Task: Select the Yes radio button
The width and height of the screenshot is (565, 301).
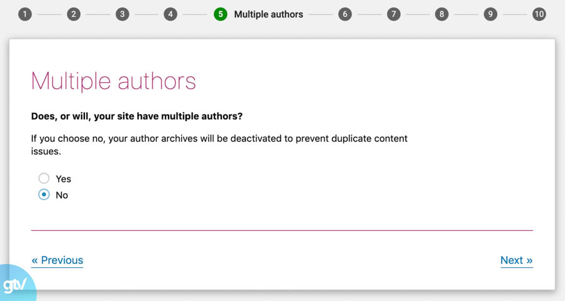Action: click(44, 179)
